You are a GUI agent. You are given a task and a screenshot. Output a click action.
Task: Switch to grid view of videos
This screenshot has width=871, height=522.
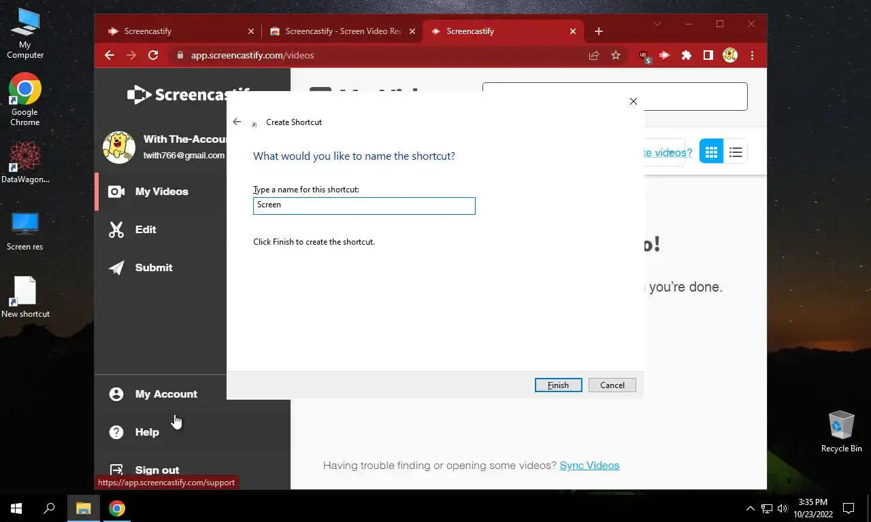click(x=711, y=152)
